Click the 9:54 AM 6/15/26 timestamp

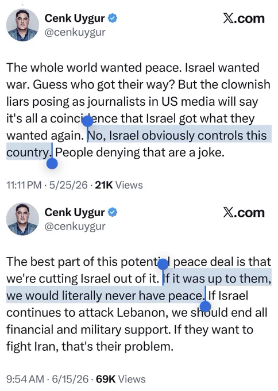click(x=47, y=379)
